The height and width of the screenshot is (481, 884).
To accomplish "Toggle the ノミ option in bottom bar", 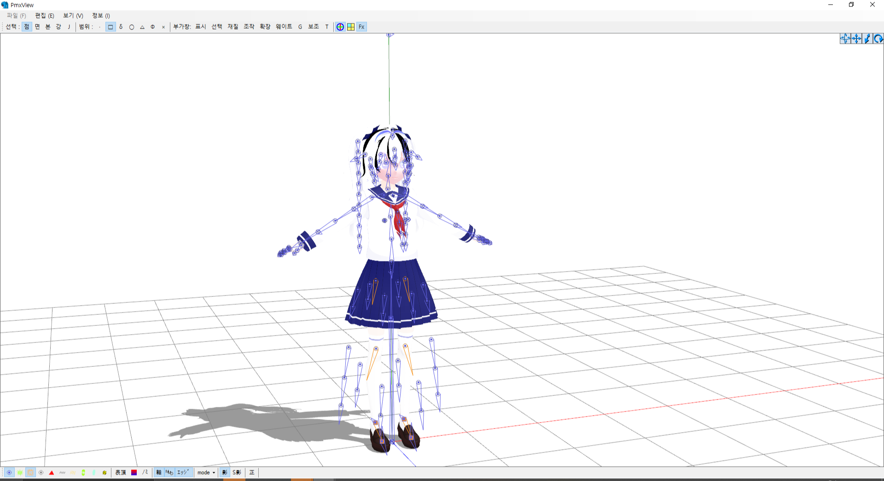I will click(145, 473).
